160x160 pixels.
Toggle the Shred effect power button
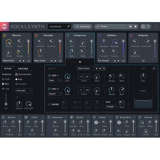[x=71, y=117]
